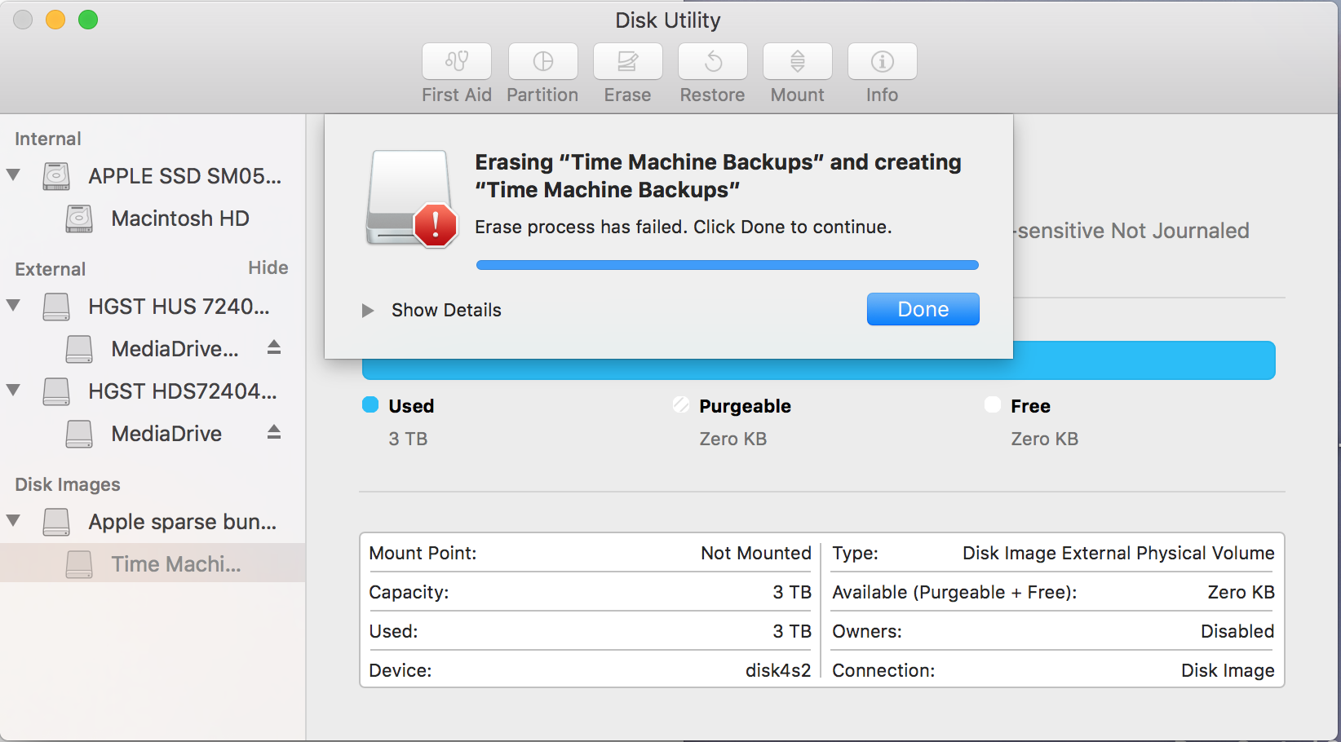
Task: Hide the External disks section
Action: (268, 268)
